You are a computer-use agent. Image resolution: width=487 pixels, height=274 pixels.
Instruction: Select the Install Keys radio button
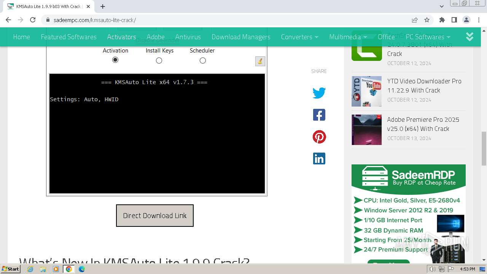pos(159,61)
